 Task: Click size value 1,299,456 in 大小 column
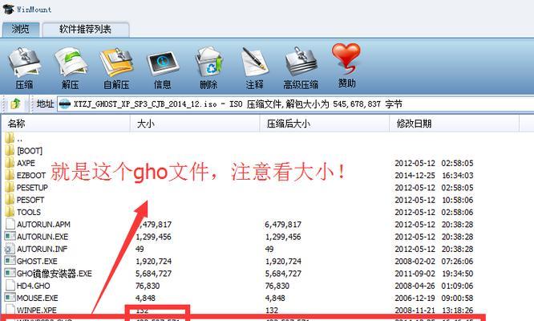click(153, 237)
